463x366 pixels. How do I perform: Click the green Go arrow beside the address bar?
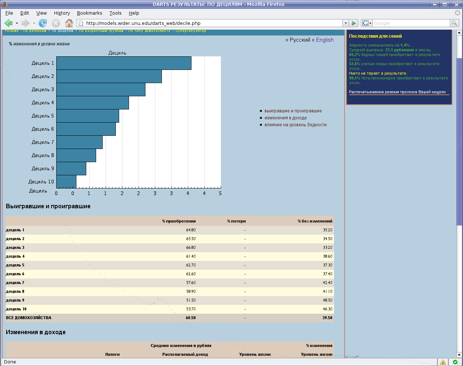click(x=353, y=23)
